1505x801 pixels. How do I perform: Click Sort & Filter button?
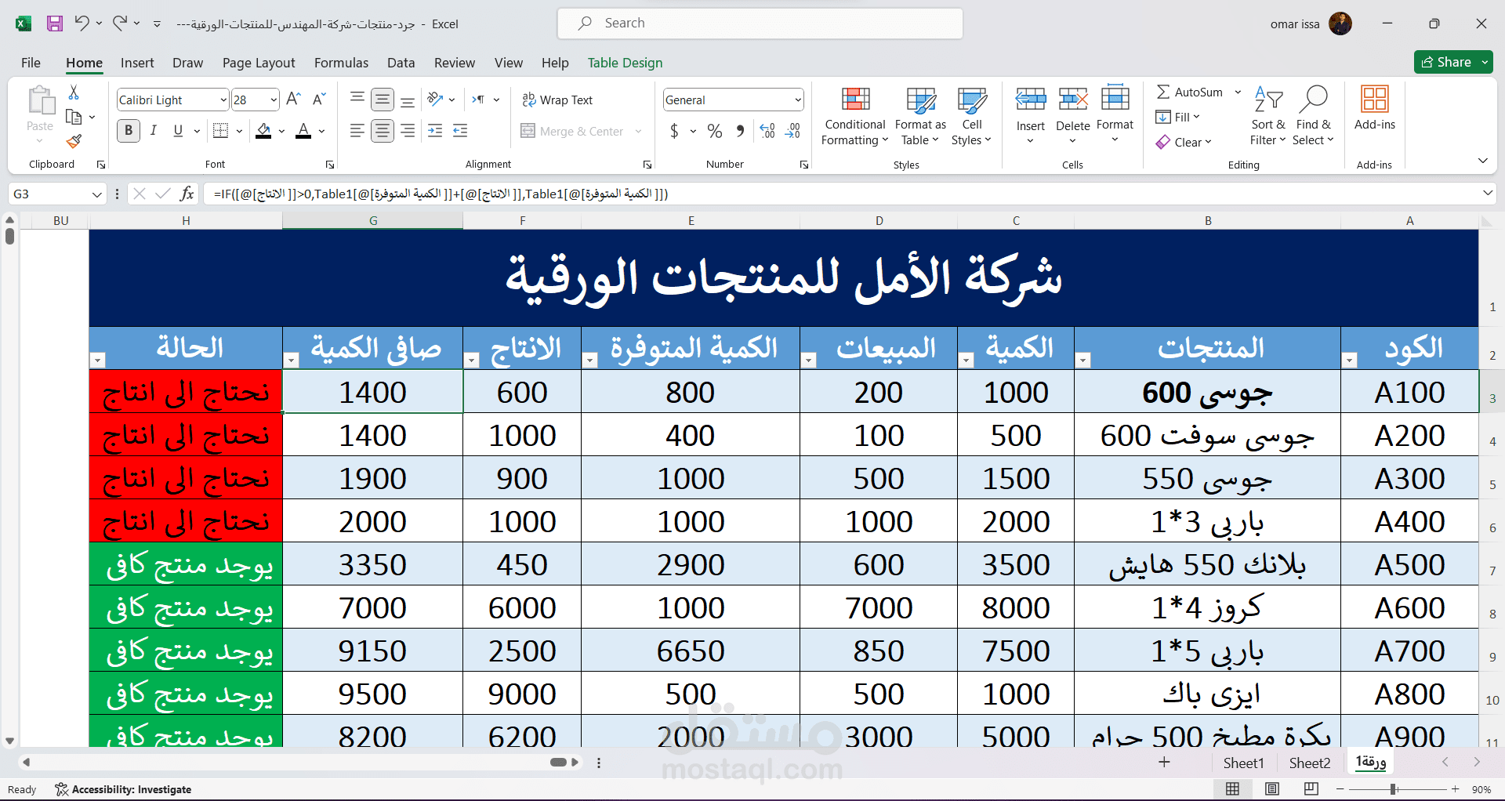pos(1267,116)
